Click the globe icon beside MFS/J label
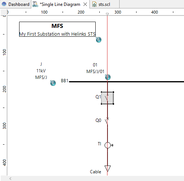The width and height of the screenshot is (184, 181). (x=53, y=83)
